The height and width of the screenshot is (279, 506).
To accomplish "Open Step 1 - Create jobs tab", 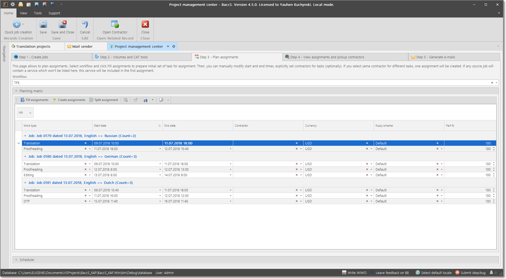I will coord(52,57).
